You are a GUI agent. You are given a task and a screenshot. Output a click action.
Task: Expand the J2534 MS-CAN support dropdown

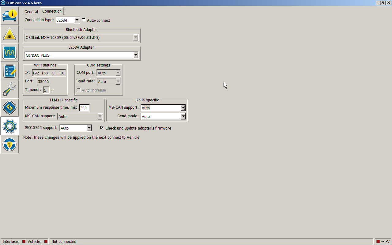tap(183, 108)
